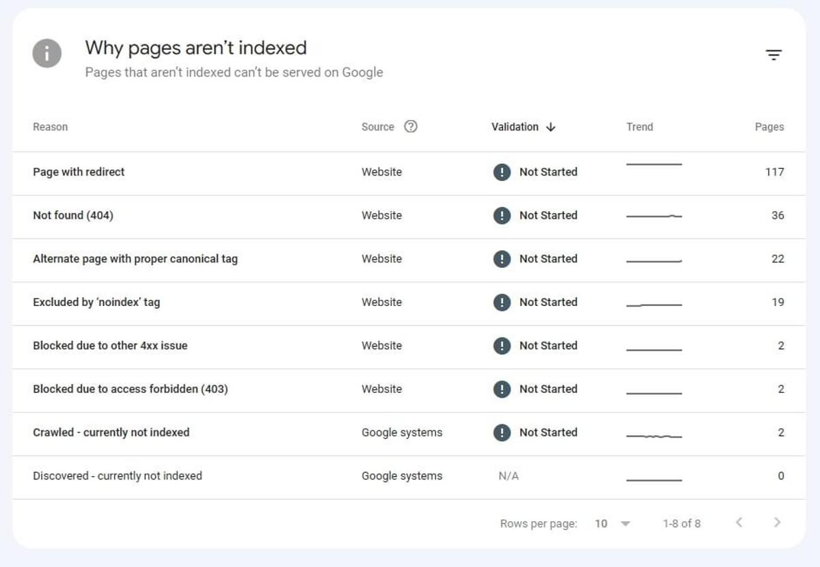
Task: Click pages count 19
Action: click(x=778, y=302)
